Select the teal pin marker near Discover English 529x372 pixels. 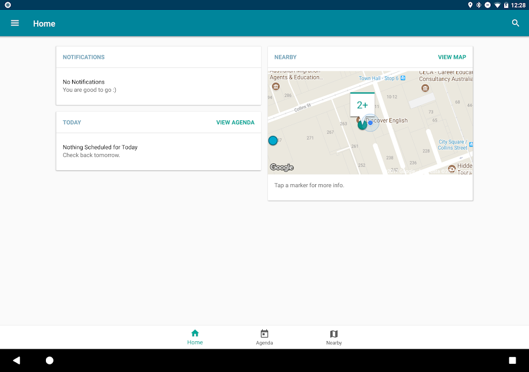pos(362,124)
